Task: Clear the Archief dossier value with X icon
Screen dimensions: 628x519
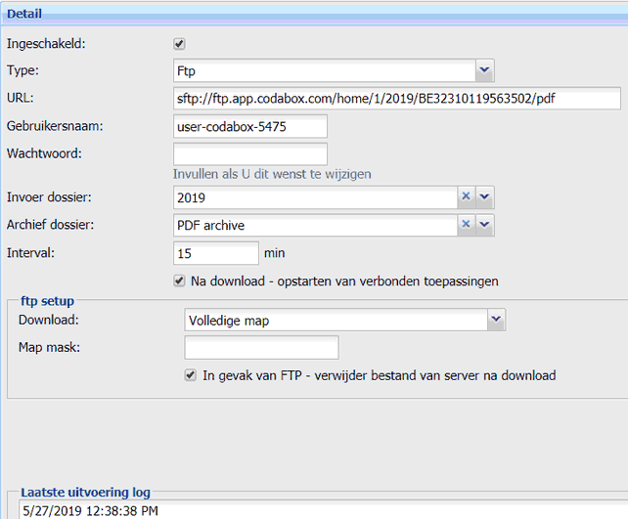Action: pos(466,224)
